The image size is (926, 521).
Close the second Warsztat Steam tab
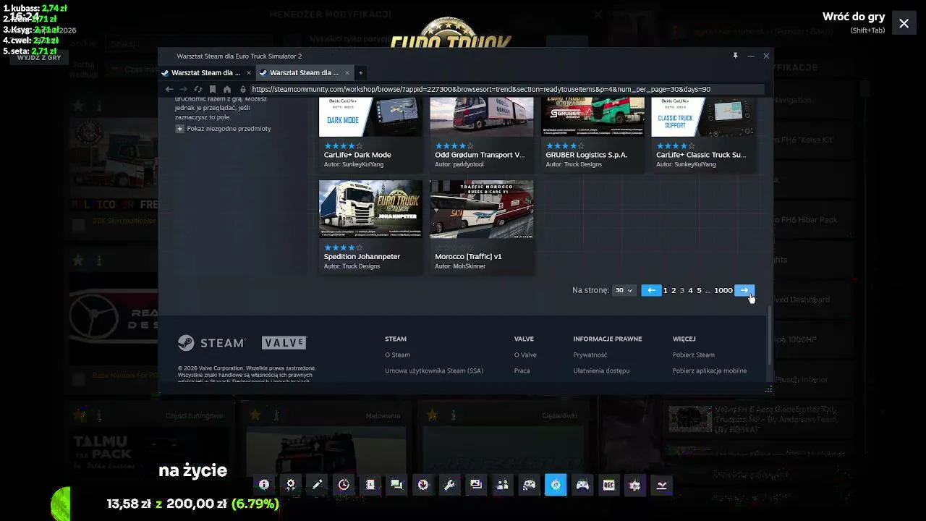coord(347,72)
